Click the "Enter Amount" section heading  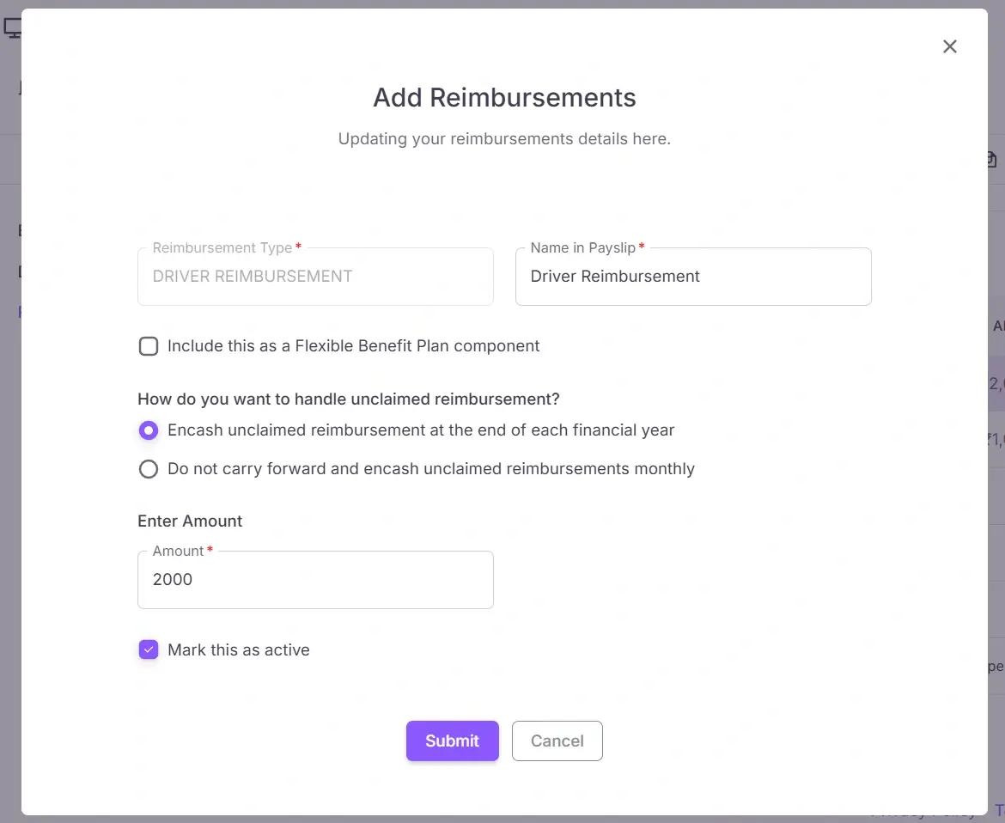(190, 521)
